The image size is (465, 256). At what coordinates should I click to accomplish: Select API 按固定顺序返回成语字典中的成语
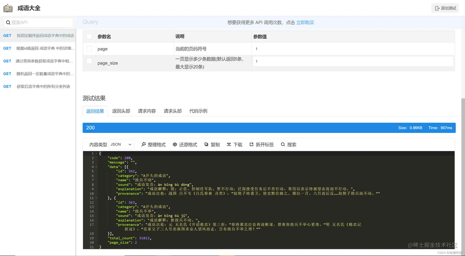pyautogui.click(x=38, y=36)
